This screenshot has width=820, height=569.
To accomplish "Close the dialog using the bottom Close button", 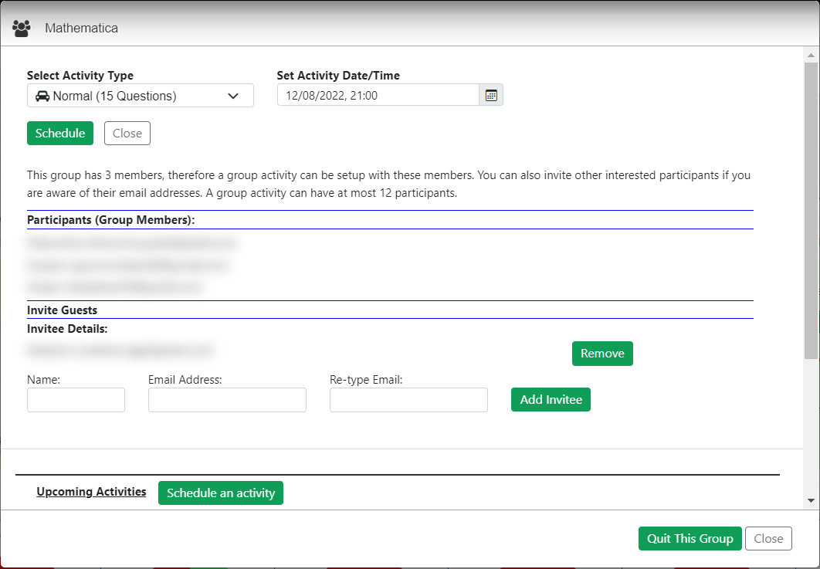I will (768, 539).
